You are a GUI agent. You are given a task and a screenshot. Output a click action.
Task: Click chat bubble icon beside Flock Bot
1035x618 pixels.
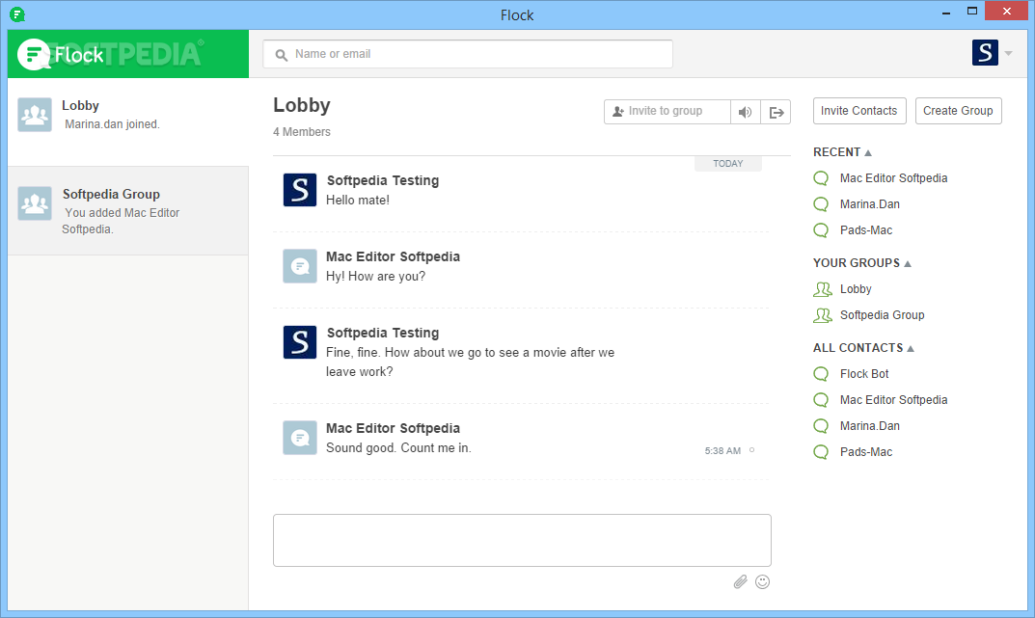click(x=821, y=374)
